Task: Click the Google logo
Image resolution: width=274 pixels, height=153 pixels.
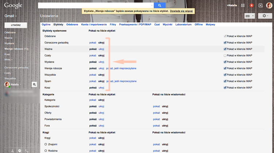Action: (13, 5)
